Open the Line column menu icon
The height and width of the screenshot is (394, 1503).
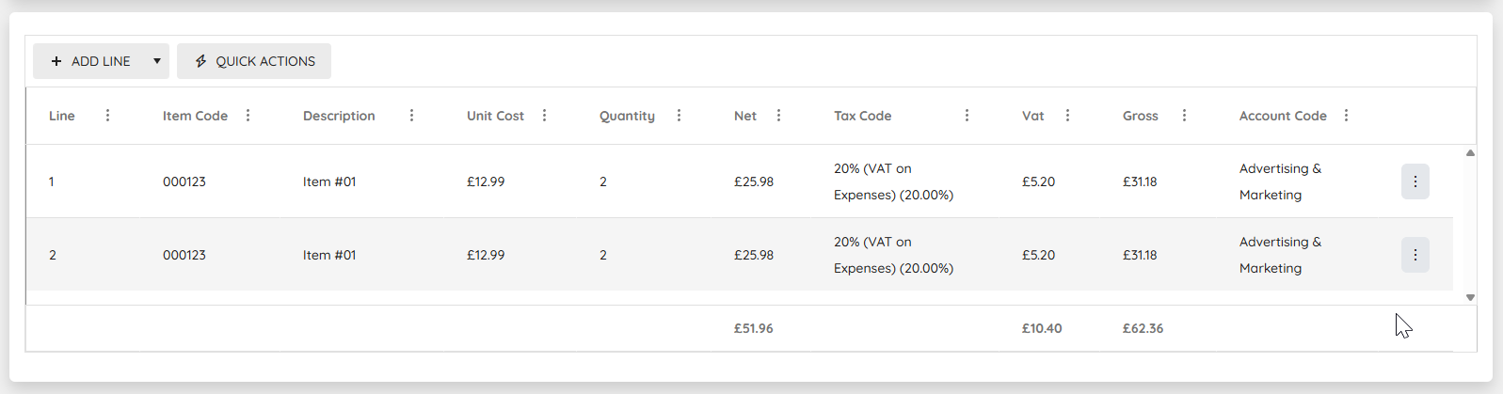point(107,116)
